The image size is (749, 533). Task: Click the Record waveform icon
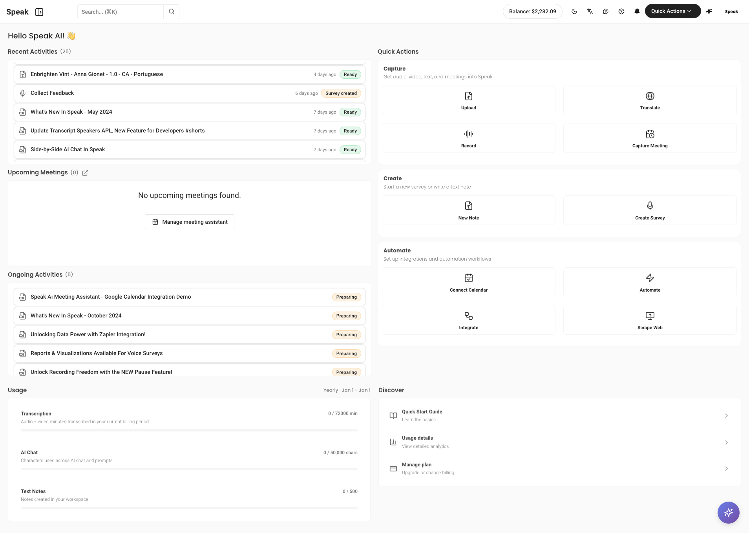pyautogui.click(x=469, y=134)
